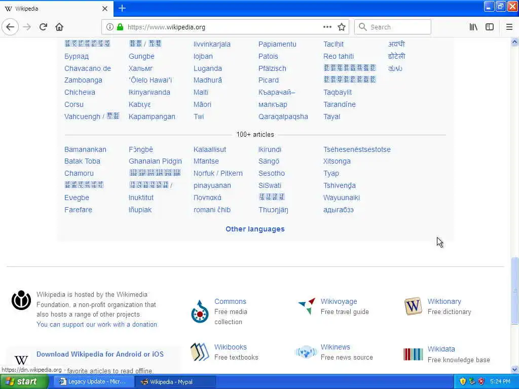Open the Chavacano de Zamboanga link
519x389 pixels.
pos(87,74)
